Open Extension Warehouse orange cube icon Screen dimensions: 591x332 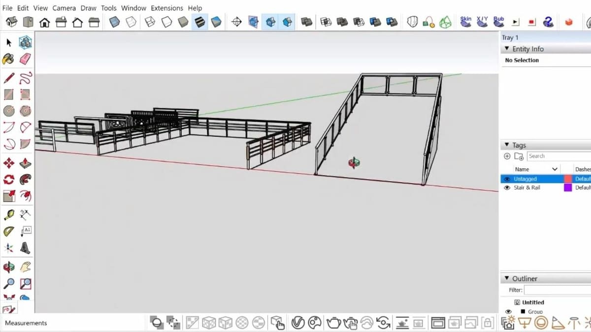tap(569, 22)
